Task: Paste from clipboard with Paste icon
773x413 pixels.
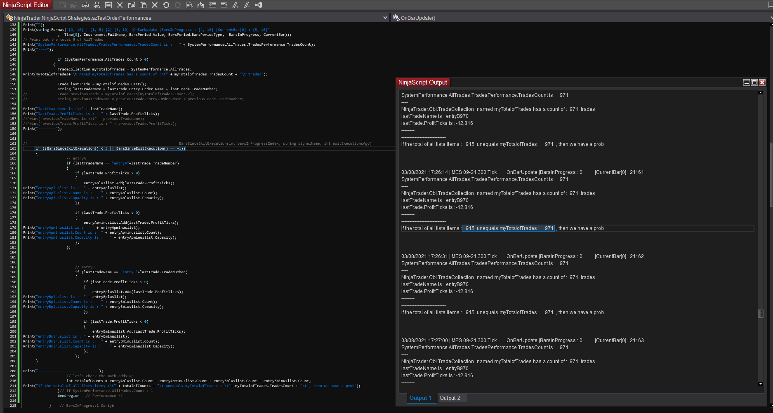Action: [x=143, y=5]
